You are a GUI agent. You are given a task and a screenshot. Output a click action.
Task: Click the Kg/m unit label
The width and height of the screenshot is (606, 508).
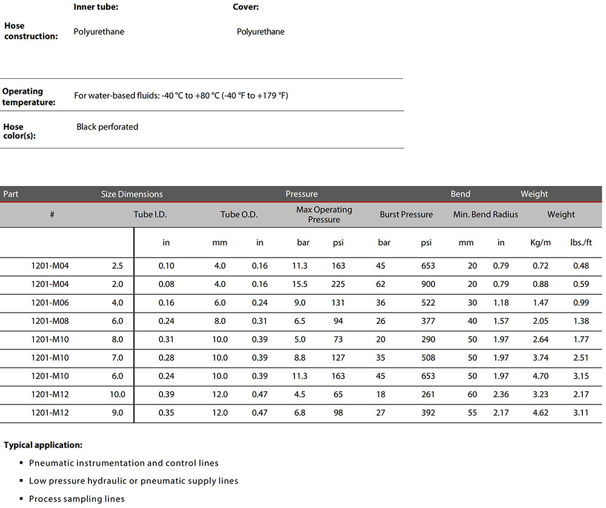541,243
